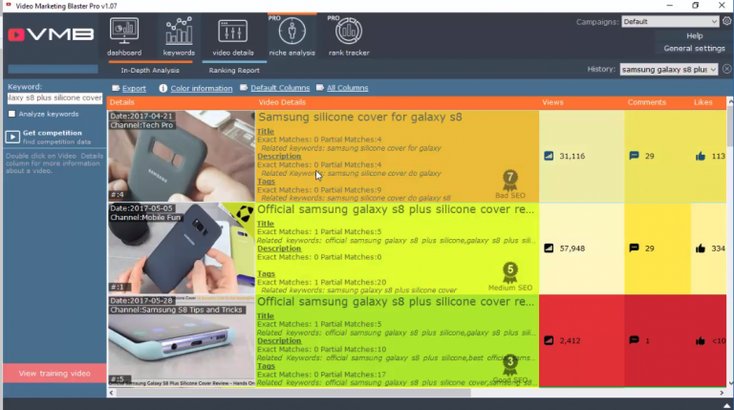Screen dimensions: 734x410
Task: Enable the Analyze keywords checkbox
Action: (12, 114)
